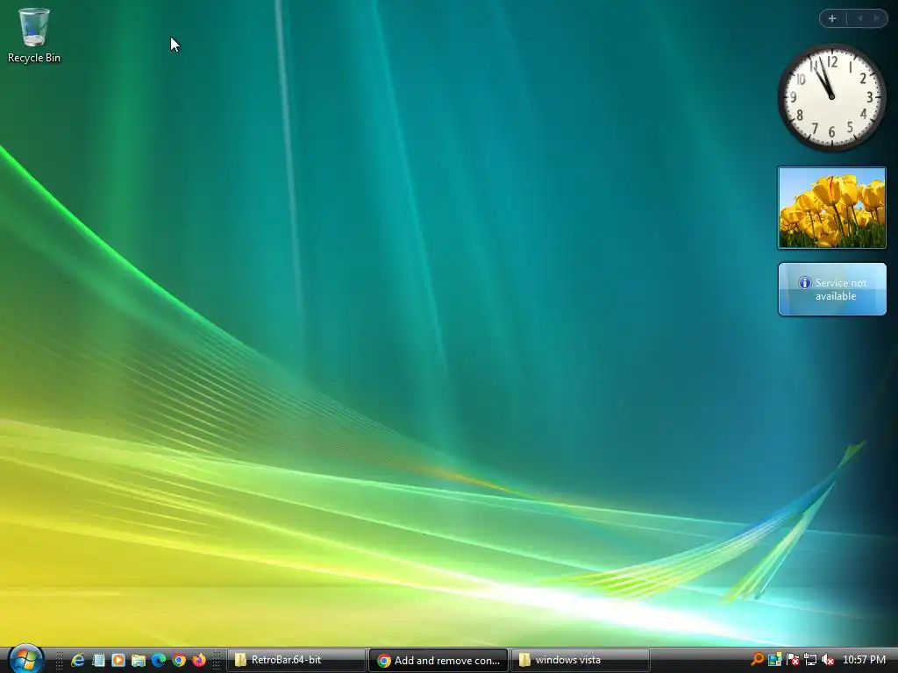The width and height of the screenshot is (898, 673).
Task: Launch Firefox from Quick Launch
Action: pyautogui.click(x=199, y=660)
